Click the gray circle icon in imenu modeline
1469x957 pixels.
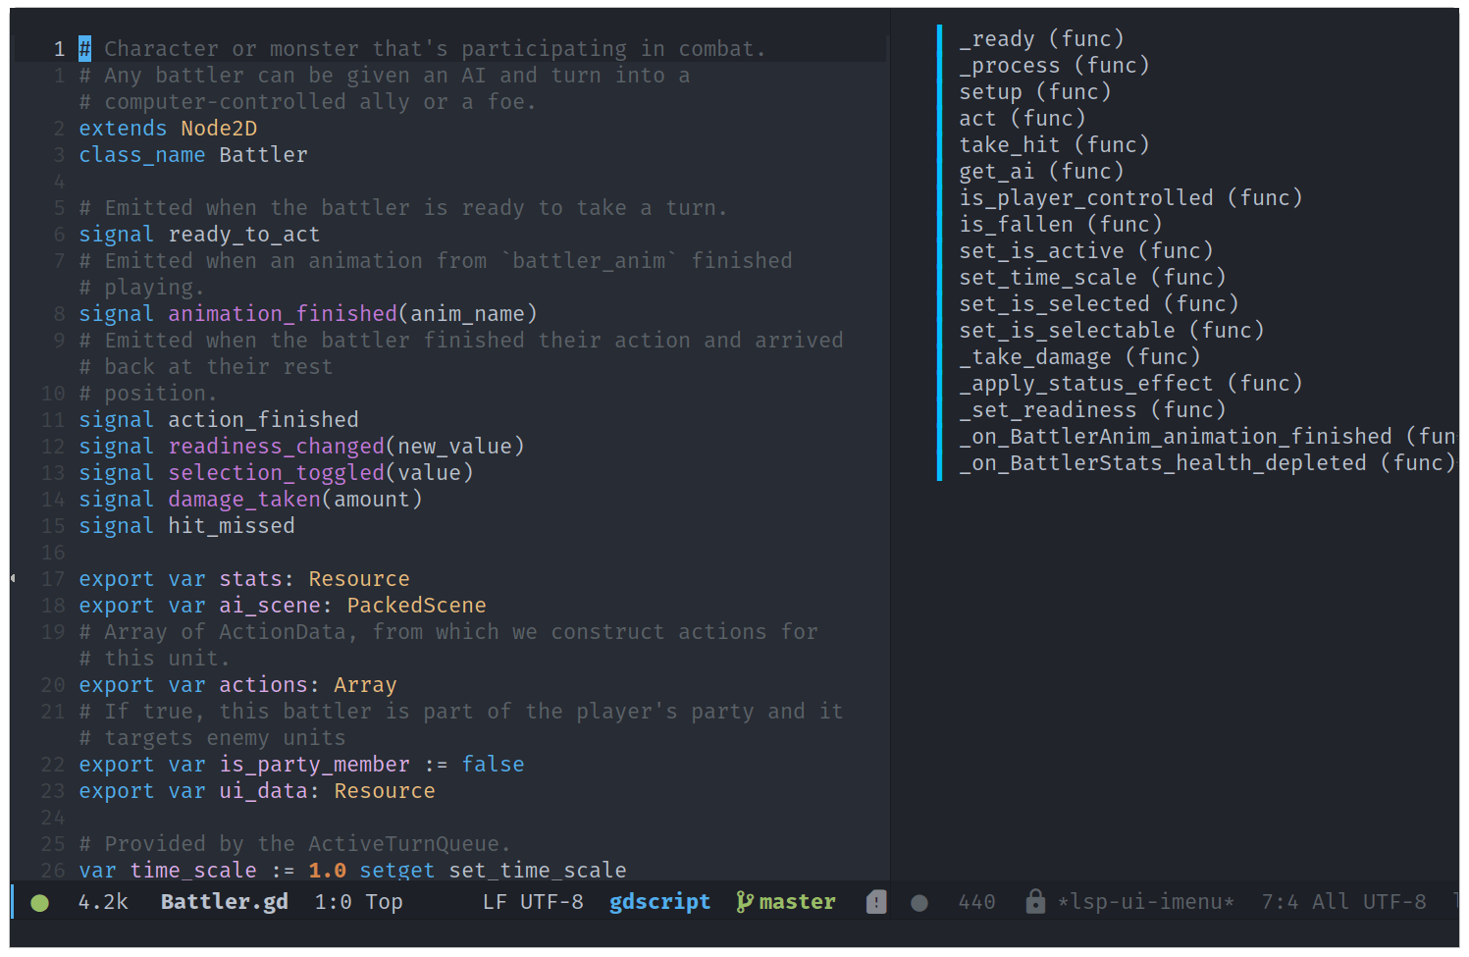click(918, 903)
